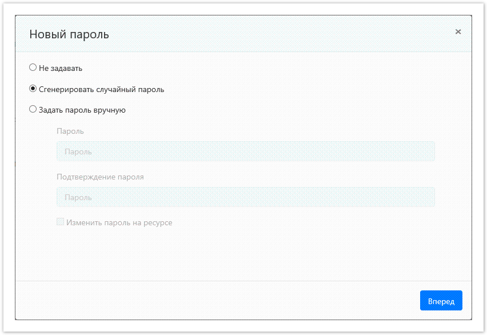Choose the Сгенерировать случайный пароль radio button

(33, 89)
